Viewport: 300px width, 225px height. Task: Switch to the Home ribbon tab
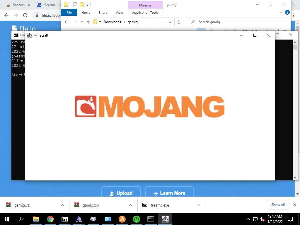pyautogui.click(x=86, y=13)
